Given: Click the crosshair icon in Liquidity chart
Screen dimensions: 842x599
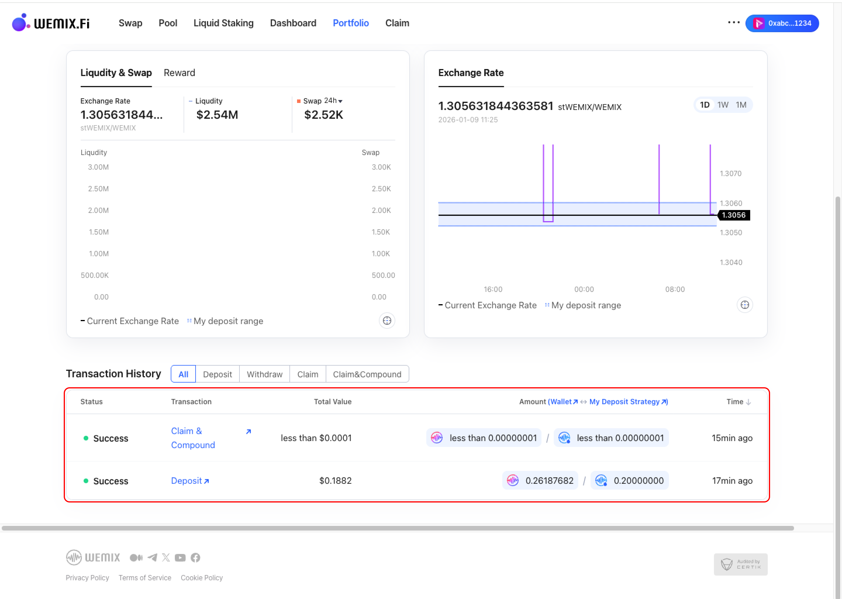Looking at the screenshot, I should pos(387,321).
